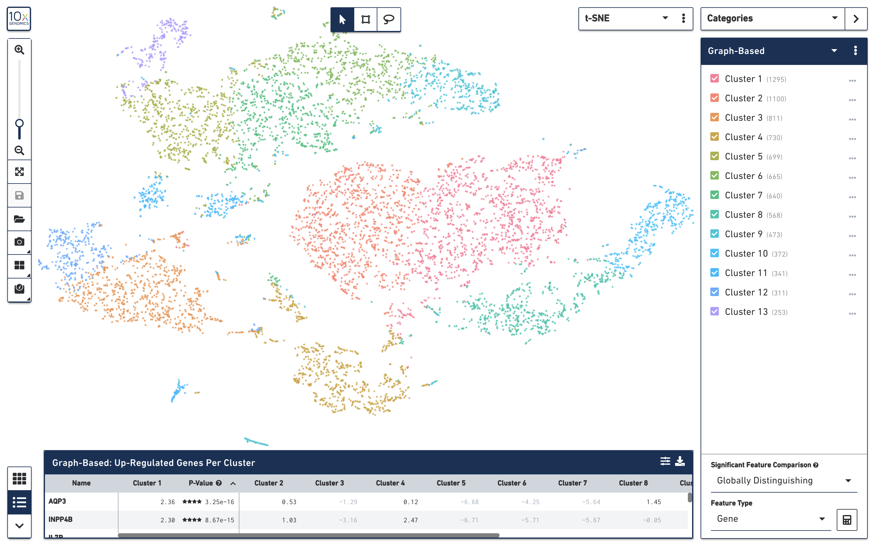
Task: Toggle P-Value sort order arrow
Action: [x=233, y=484]
